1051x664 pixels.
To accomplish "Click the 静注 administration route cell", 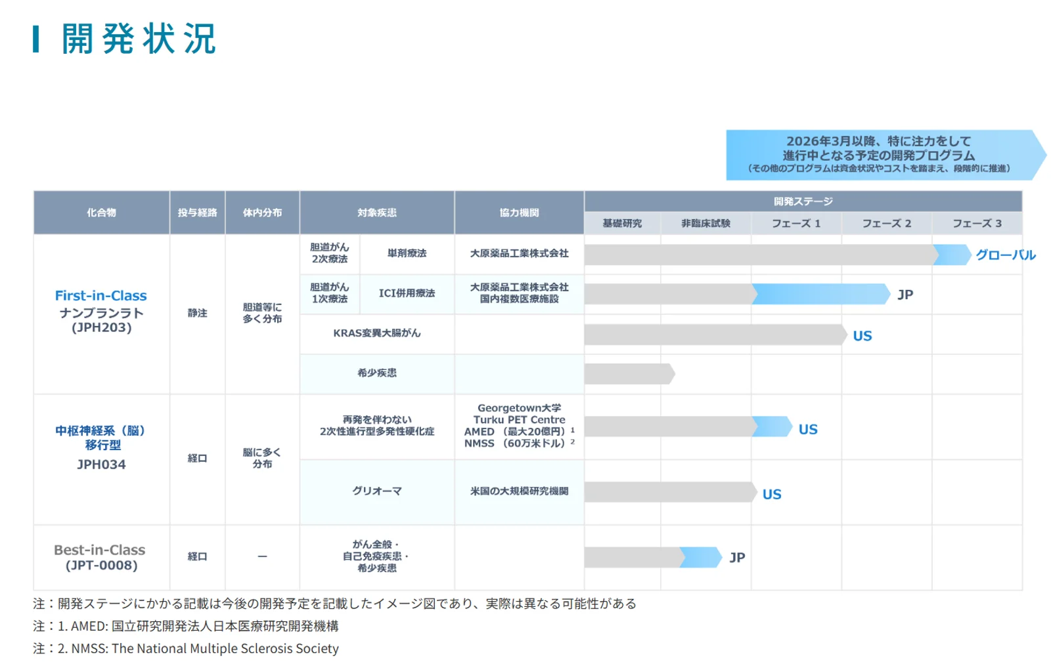I will (x=197, y=314).
